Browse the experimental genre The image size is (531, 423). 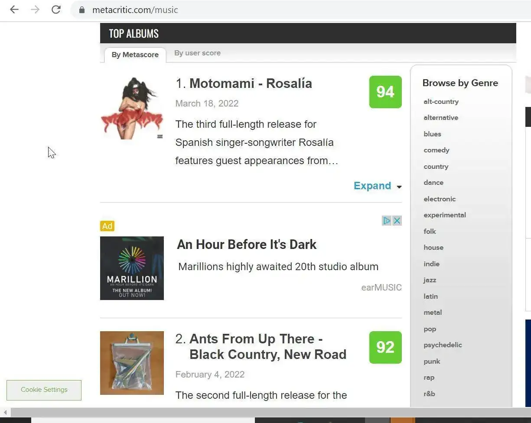(445, 215)
